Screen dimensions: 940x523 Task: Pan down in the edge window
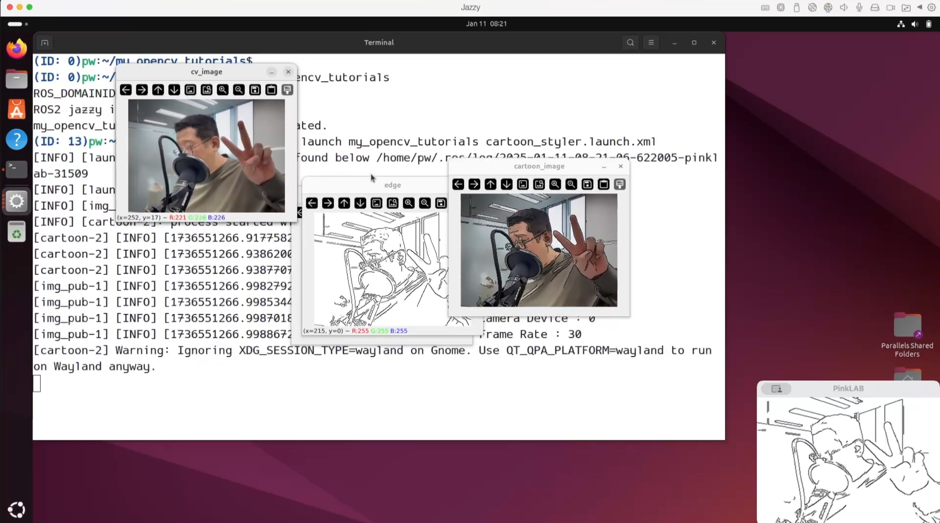pos(360,203)
